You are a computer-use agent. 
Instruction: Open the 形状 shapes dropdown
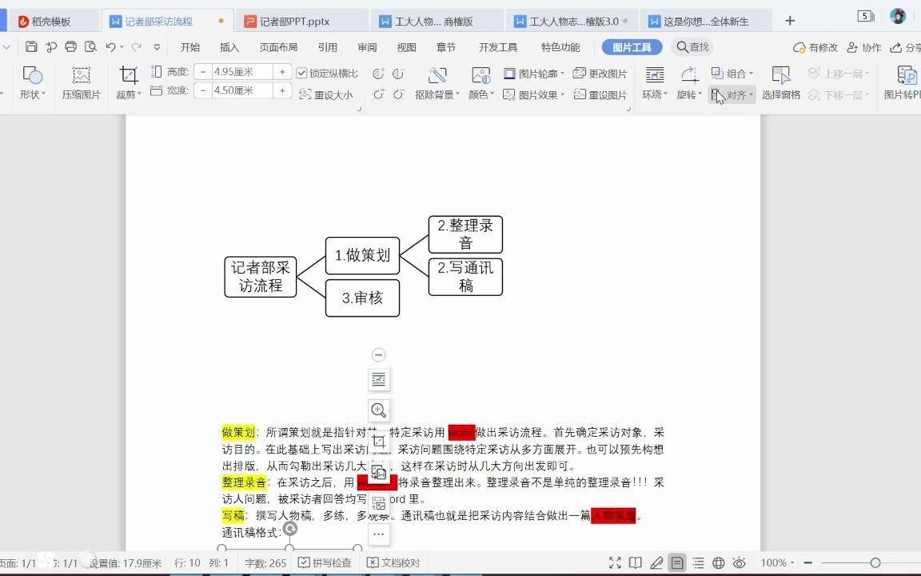tap(32, 82)
